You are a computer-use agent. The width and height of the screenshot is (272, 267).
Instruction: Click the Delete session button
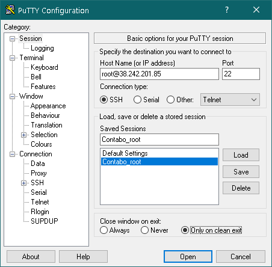click(241, 188)
